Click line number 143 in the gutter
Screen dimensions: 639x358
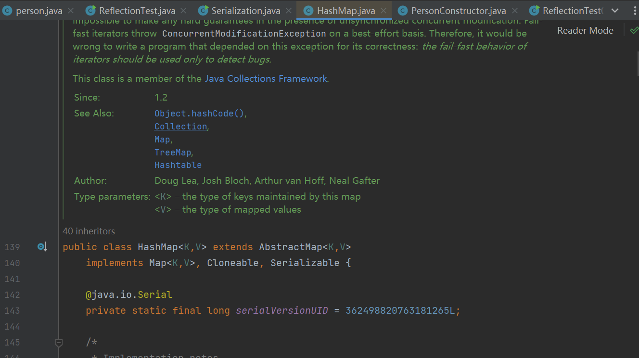click(12, 310)
